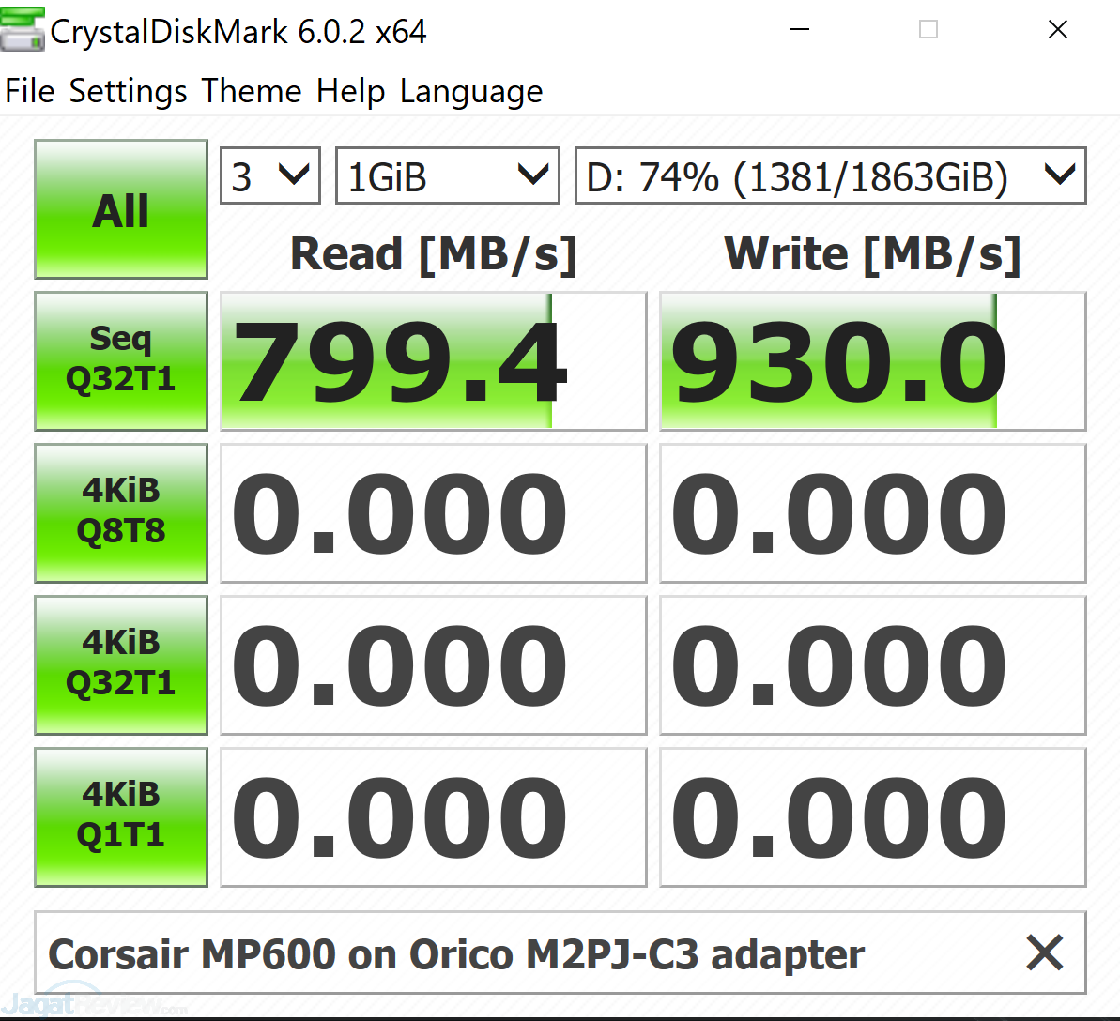Open the Language menu

pyautogui.click(x=471, y=91)
